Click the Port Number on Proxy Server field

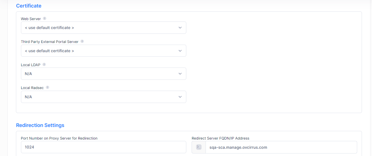click(x=103, y=147)
